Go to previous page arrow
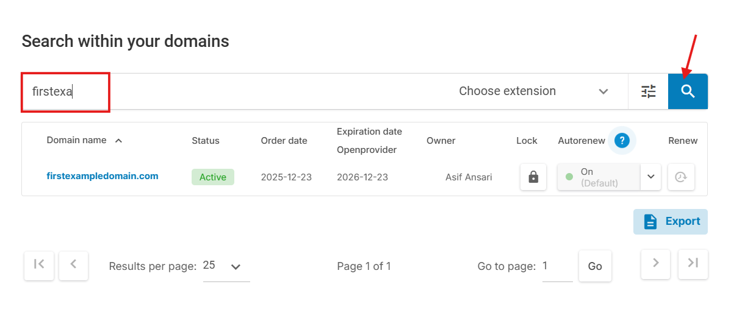Screen dimensions: 731x315 point(74,266)
